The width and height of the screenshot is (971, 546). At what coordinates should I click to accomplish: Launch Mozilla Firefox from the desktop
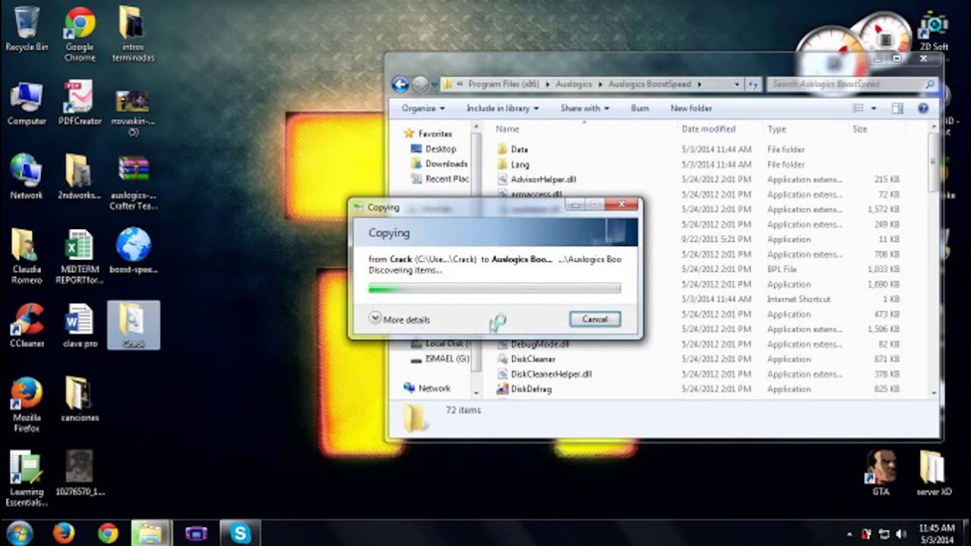27,405
